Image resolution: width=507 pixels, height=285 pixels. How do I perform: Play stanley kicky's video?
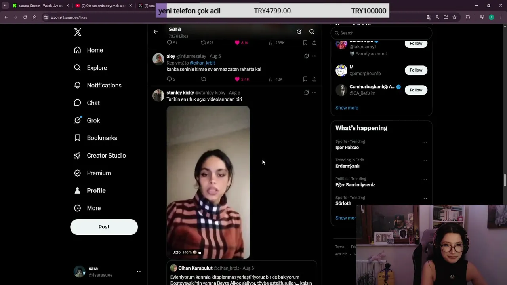208,182
